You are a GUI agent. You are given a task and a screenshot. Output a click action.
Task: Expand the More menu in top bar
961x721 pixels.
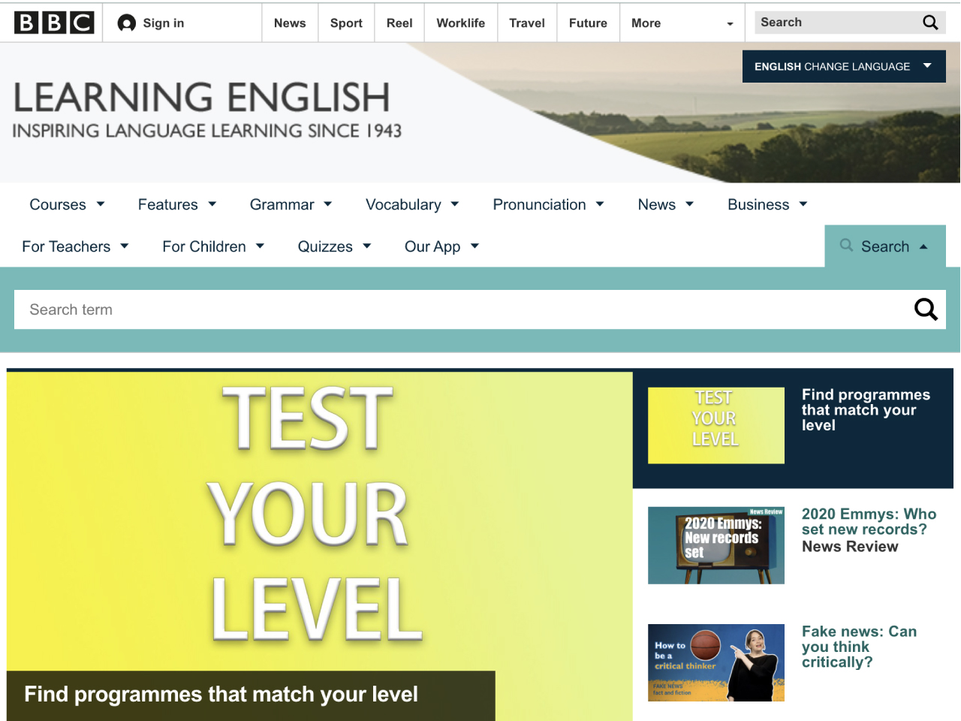click(682, 23)
